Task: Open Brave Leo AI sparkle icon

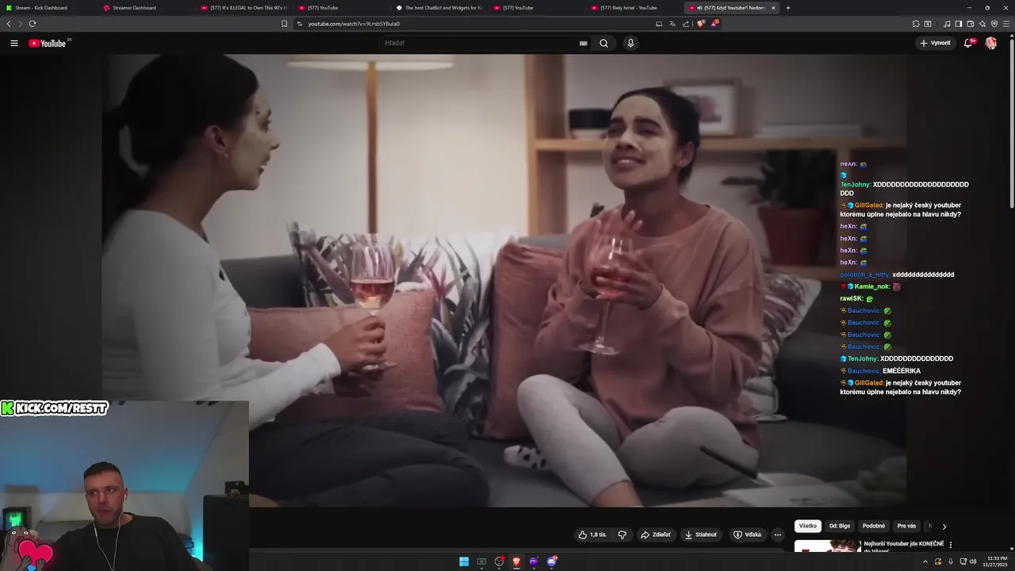Action: click(x=982, y=24)
